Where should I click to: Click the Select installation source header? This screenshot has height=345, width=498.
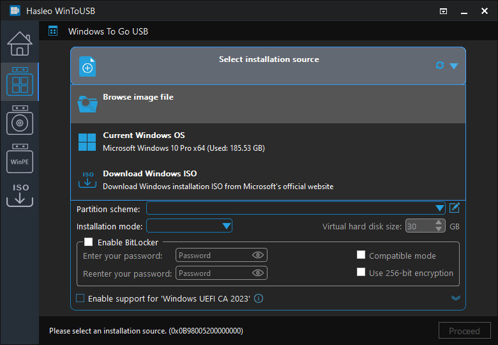click(268, 66)
